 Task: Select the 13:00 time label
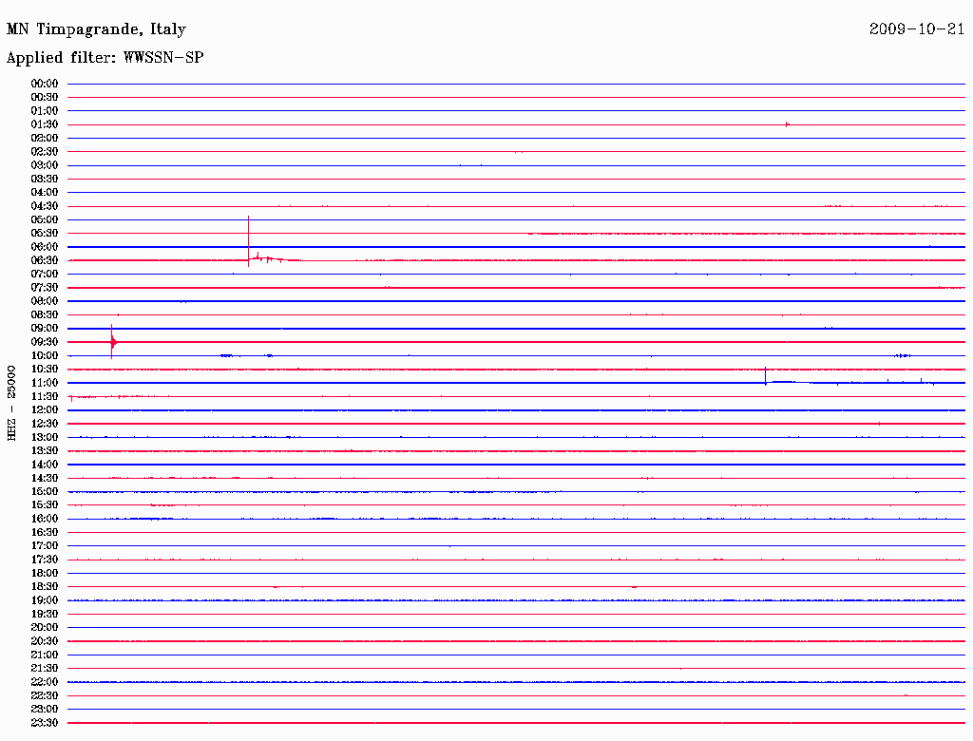[x=45, y=438]
